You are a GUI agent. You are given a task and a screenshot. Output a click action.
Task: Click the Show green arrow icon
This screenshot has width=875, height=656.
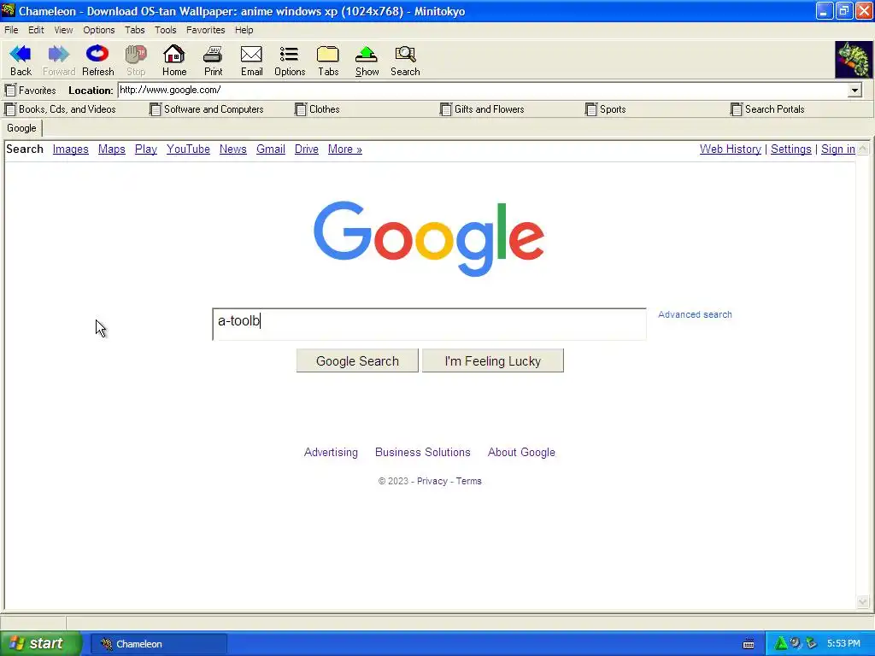[x=367, y=54]
